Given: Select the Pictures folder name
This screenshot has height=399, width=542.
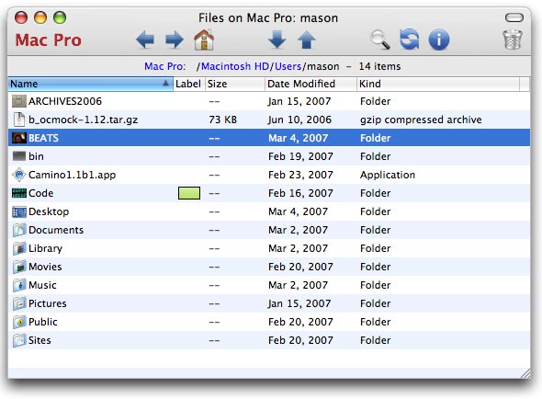Looking at the screenshot, I should [x=48, y=303].
